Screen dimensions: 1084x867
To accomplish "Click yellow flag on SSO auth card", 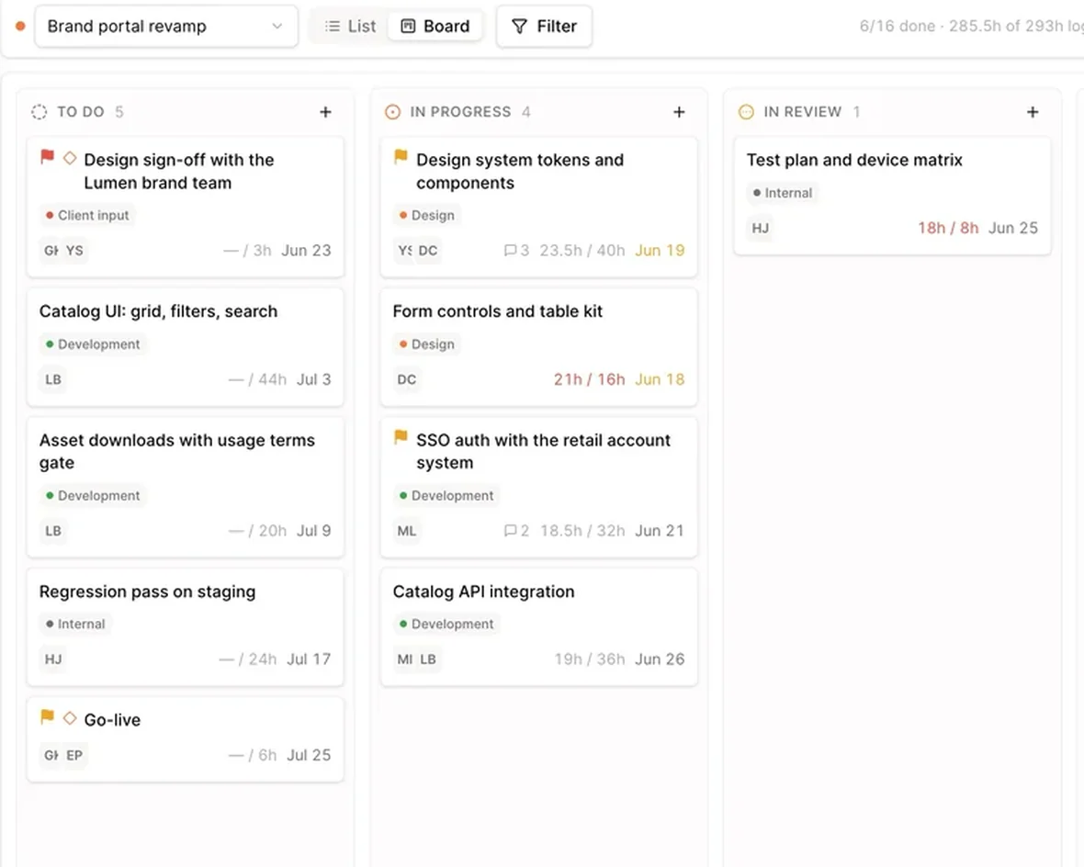I will tap(401, 437).
